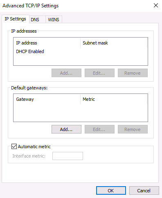162x198 pixels.
Task: Select the IP Settings tab
Action: pos(16,19)
